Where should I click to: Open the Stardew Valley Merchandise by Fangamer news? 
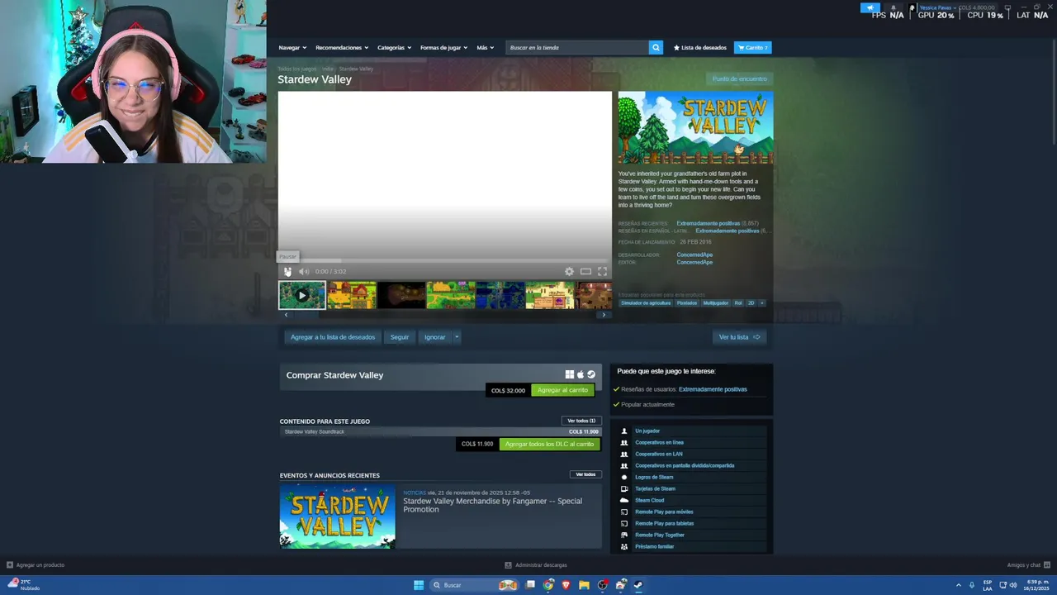[x=492, y=505]
